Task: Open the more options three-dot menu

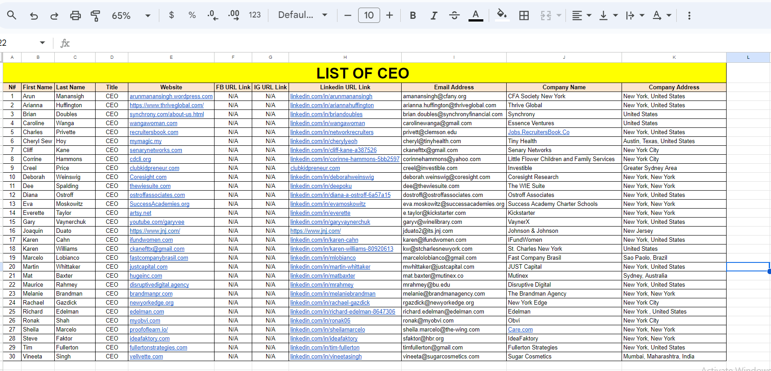Action: tap(689, 15)
